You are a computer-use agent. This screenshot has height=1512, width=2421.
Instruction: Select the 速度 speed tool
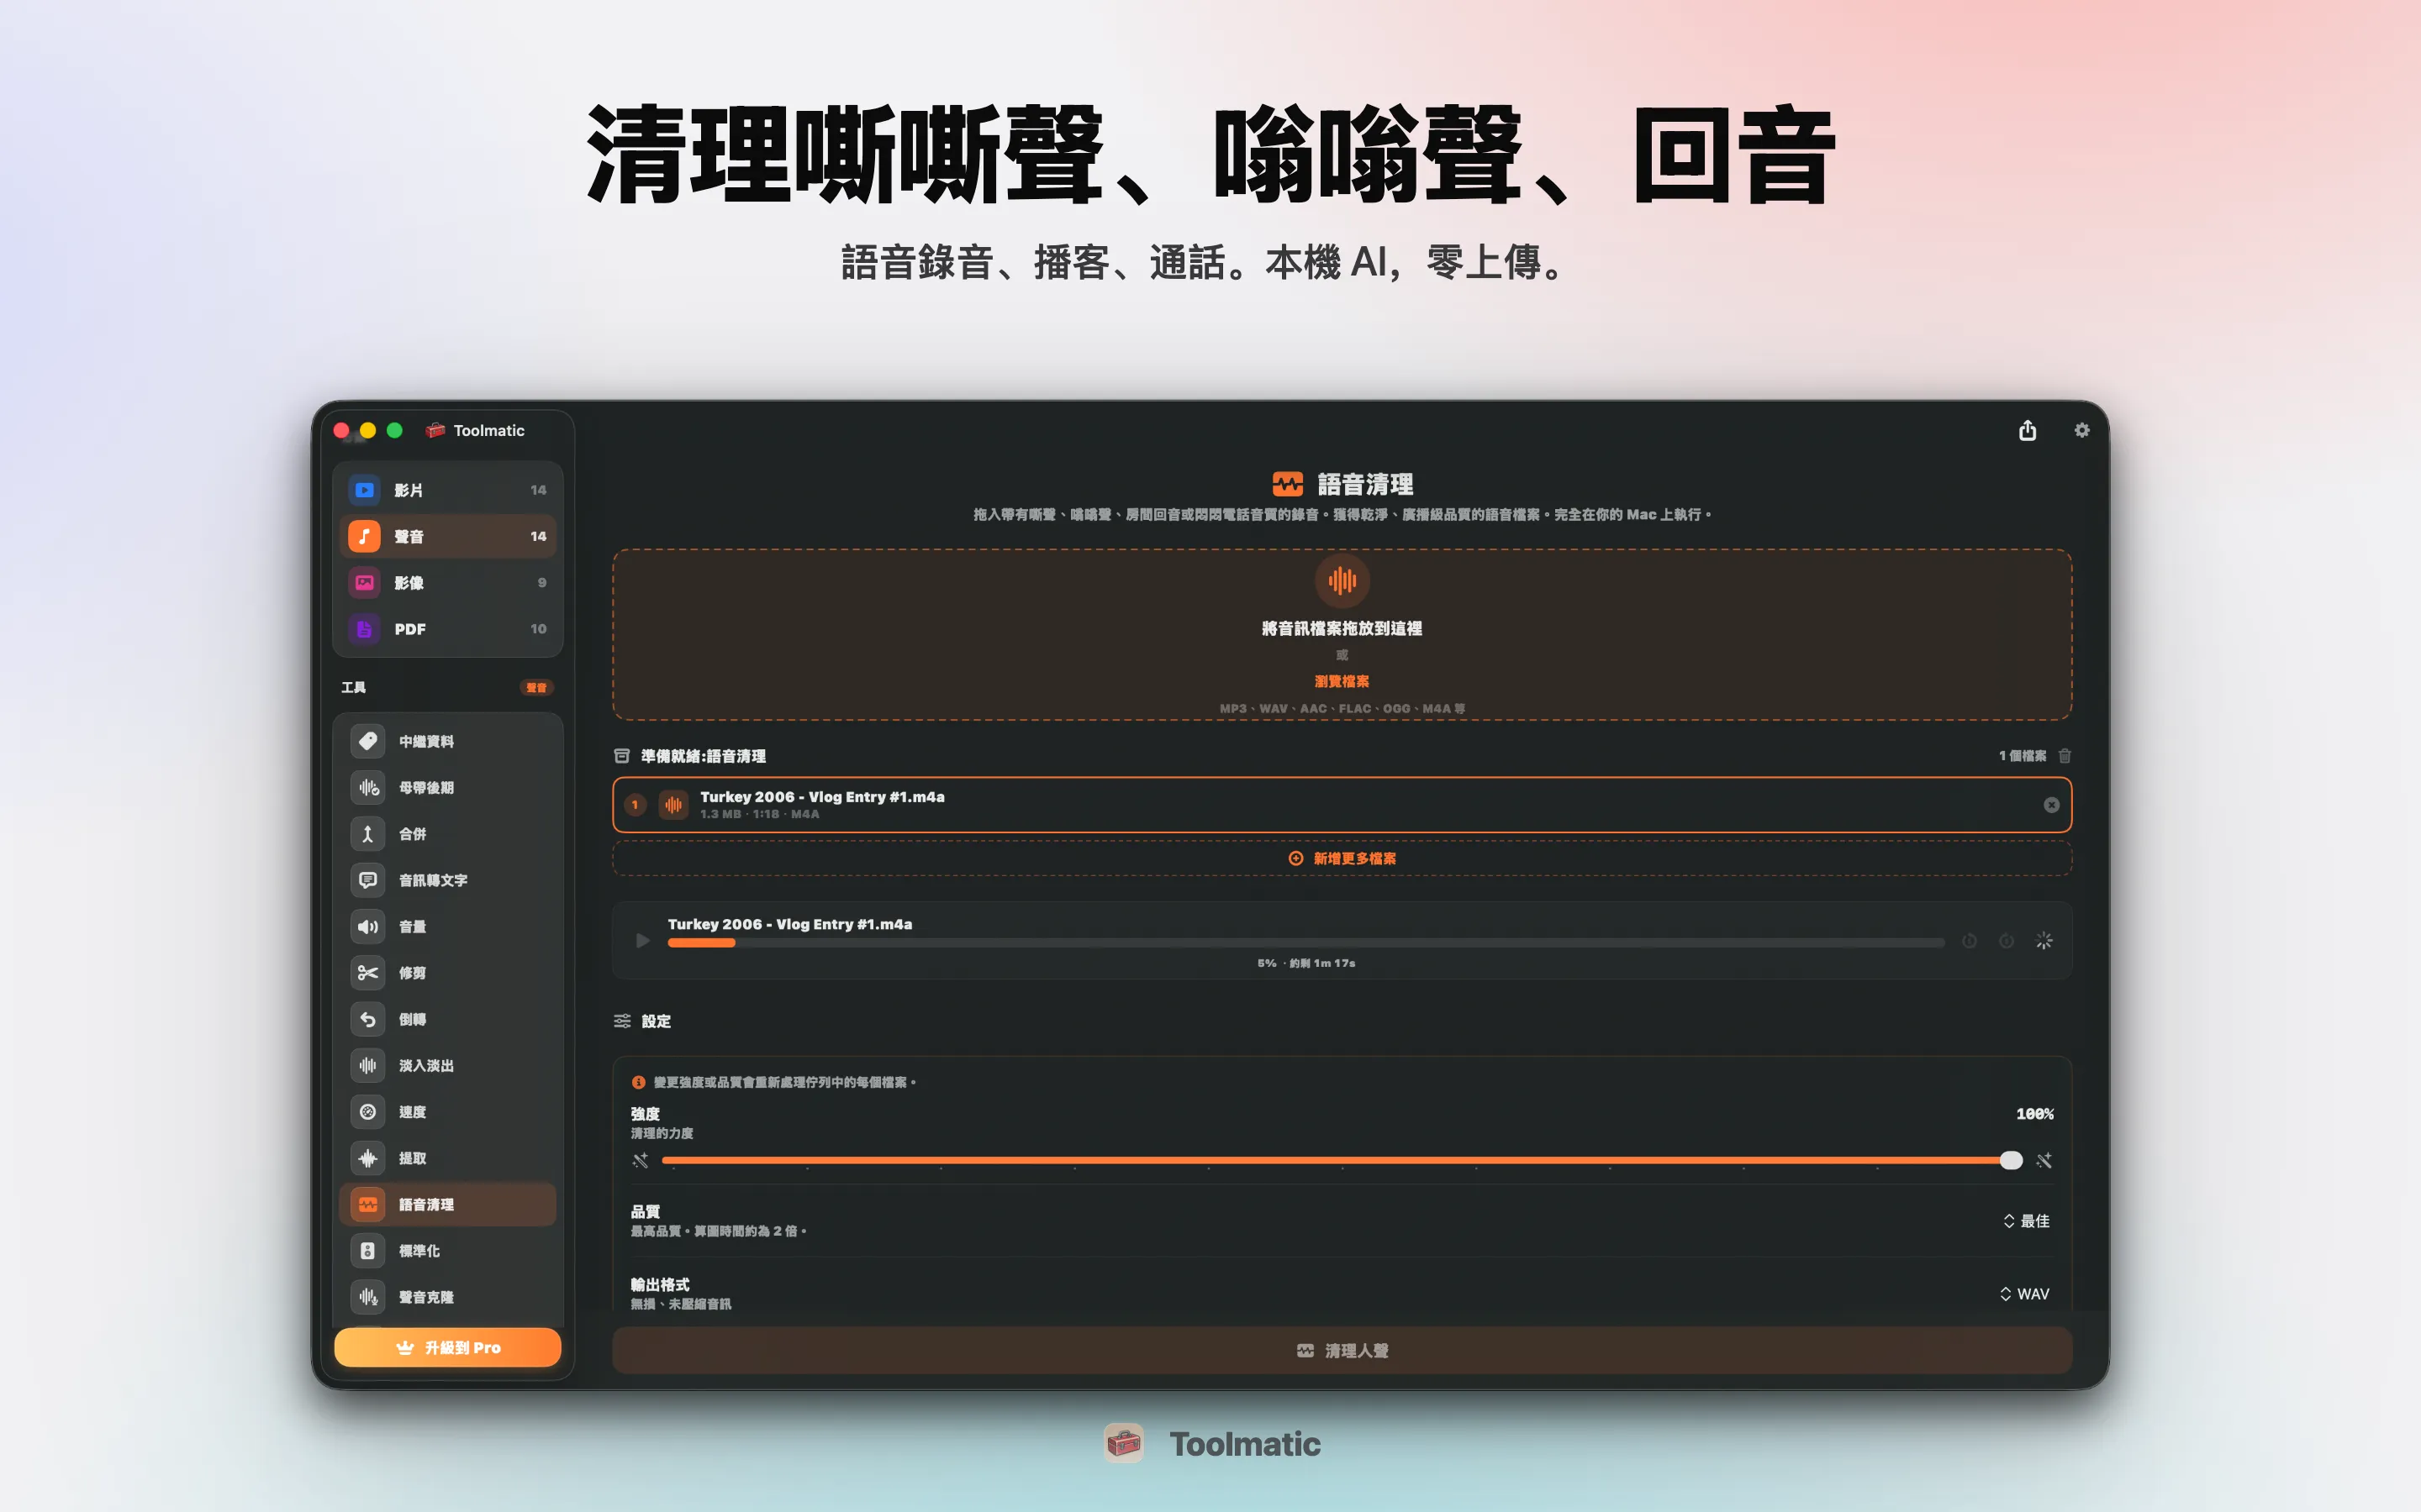point(447,1112)
